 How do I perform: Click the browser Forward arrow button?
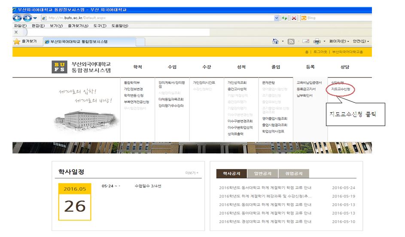(x=27, y=18)
